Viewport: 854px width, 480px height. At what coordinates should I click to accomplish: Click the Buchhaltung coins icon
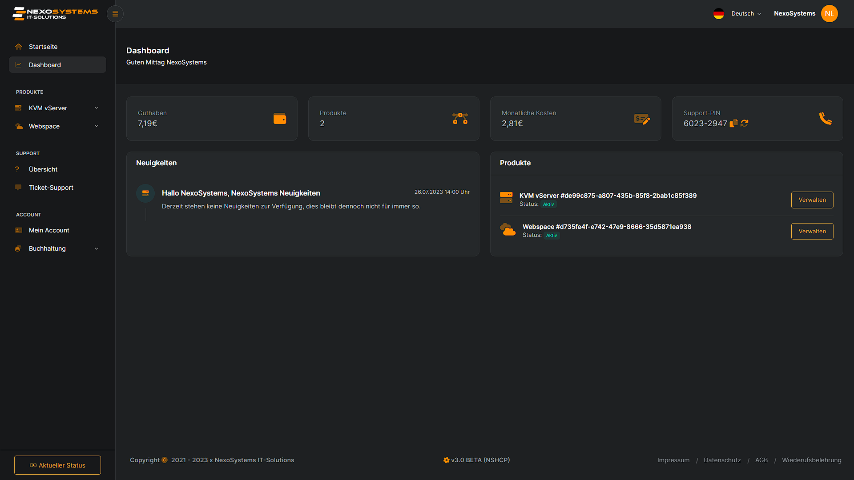tap(18, 248)
